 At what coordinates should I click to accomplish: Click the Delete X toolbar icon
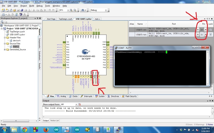pos(45,10)
